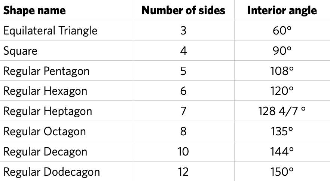Select the 108° interior angle cell

pos(282,71)
